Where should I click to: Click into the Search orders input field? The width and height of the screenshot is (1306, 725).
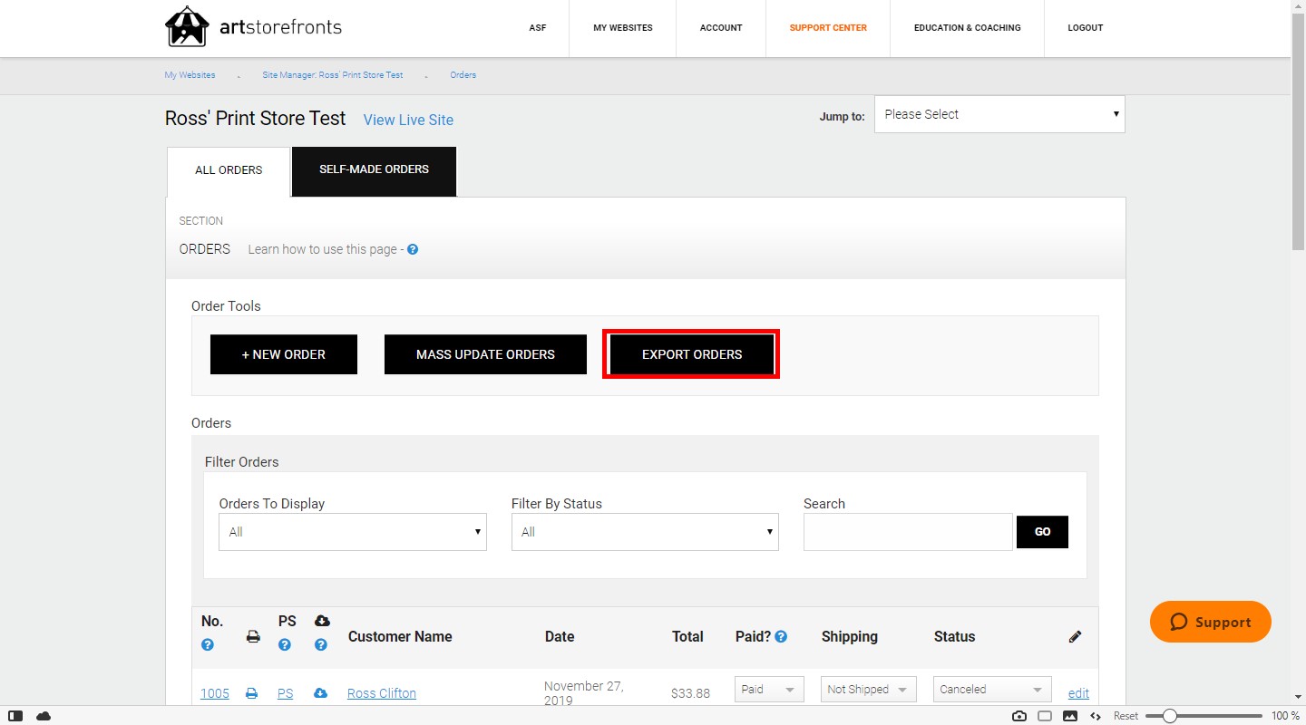pyautogui.click(x=908, y=532)
